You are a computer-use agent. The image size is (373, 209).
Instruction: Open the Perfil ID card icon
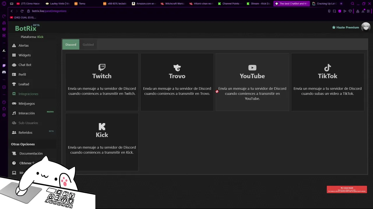click(x=14, y=75)
